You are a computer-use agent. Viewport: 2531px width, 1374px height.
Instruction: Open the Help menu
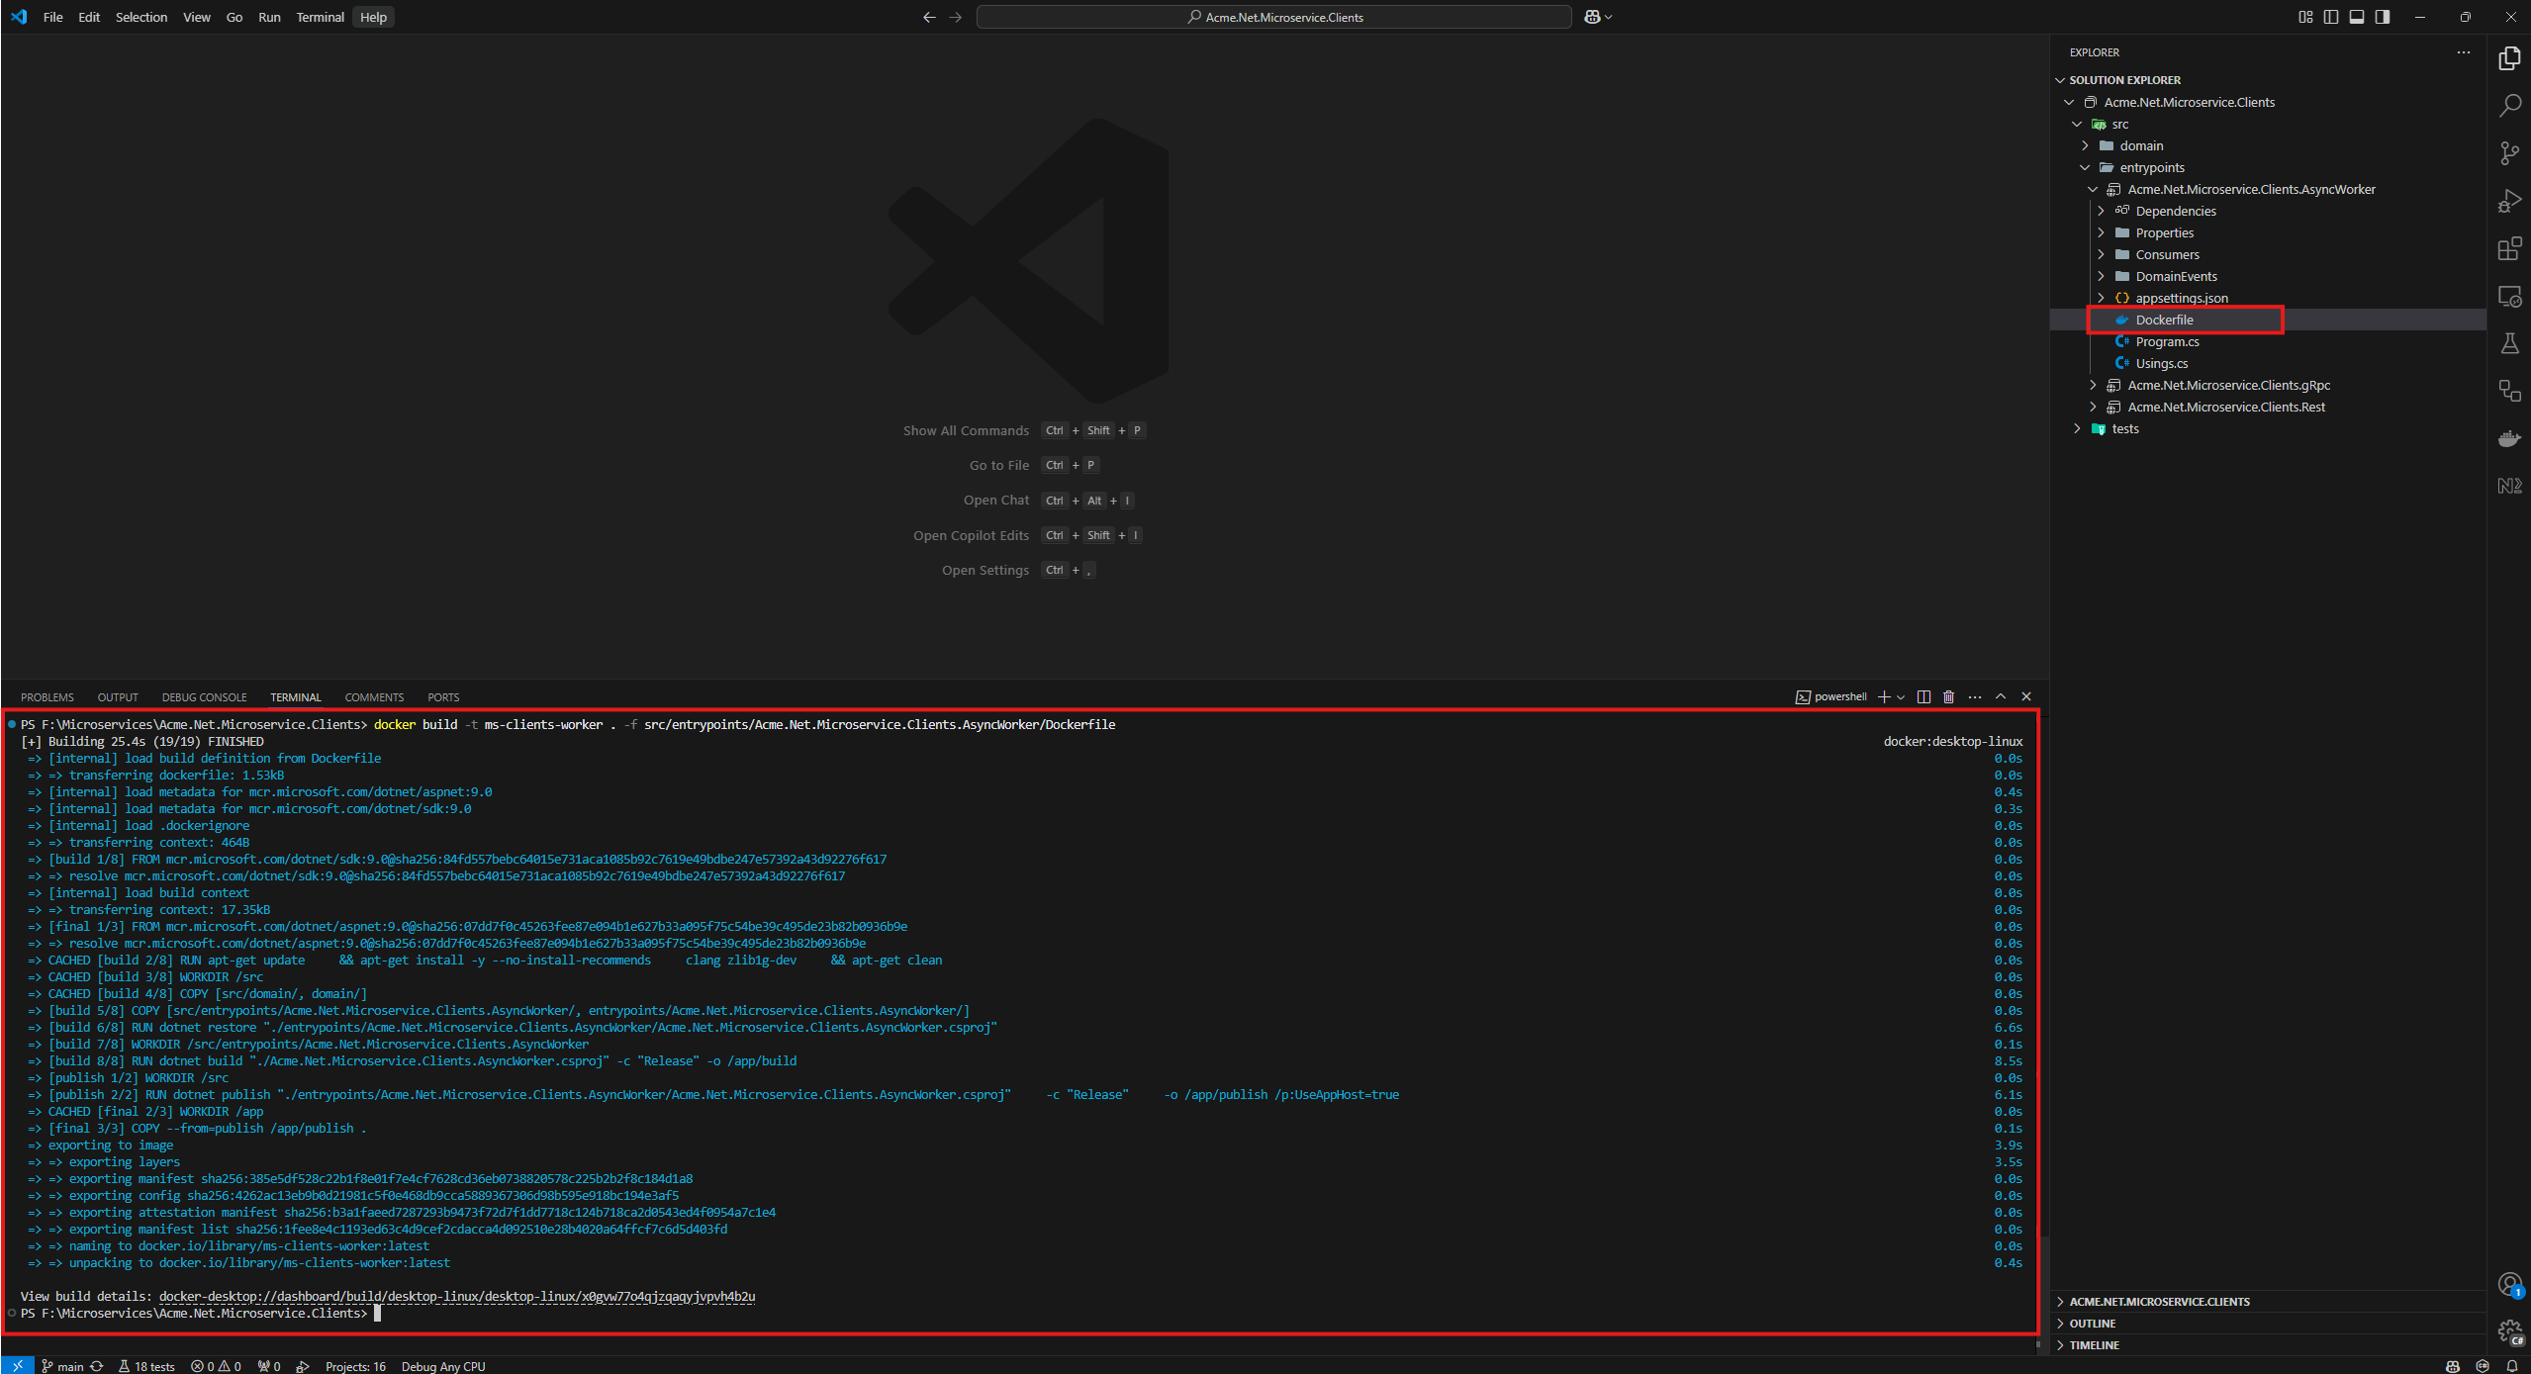373,17
